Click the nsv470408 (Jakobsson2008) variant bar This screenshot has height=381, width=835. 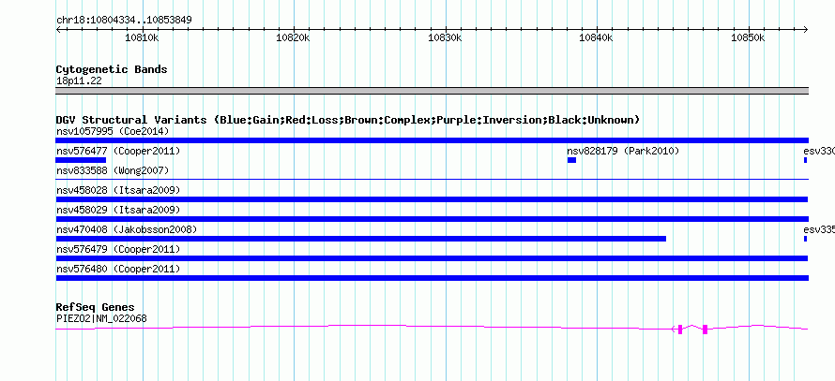pyautogui.click(x=361, y=239)
